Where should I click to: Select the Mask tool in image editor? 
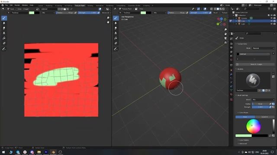(4, 43)
